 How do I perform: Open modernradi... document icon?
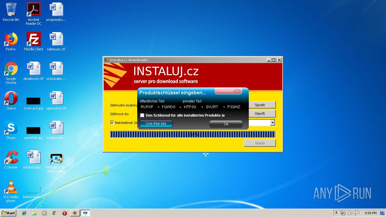click(56, 131)
